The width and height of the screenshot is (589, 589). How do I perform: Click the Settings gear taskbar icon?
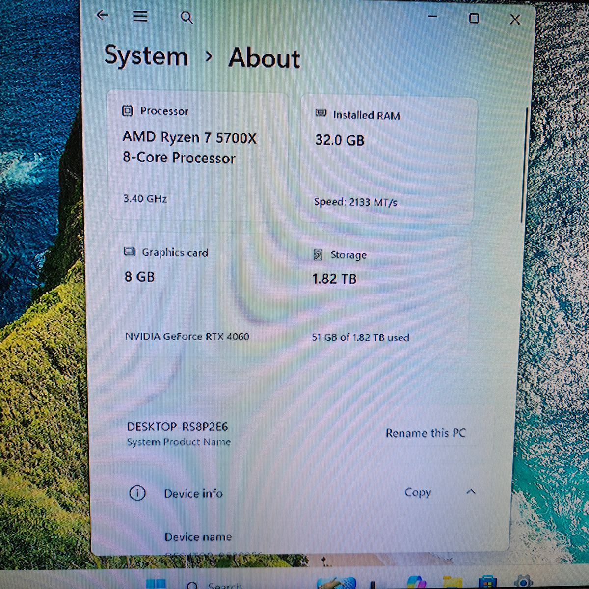point(523,582)
